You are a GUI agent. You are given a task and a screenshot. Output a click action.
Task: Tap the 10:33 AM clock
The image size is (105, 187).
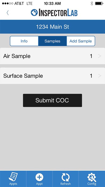pos(52,3)
